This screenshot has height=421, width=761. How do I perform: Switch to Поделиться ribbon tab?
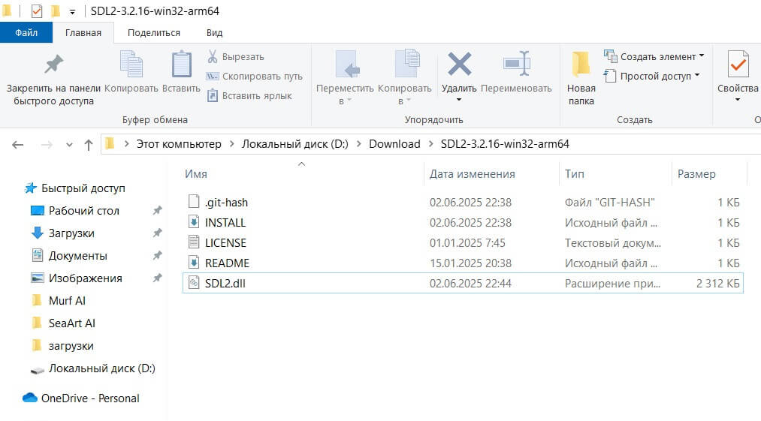click(154, 32)
